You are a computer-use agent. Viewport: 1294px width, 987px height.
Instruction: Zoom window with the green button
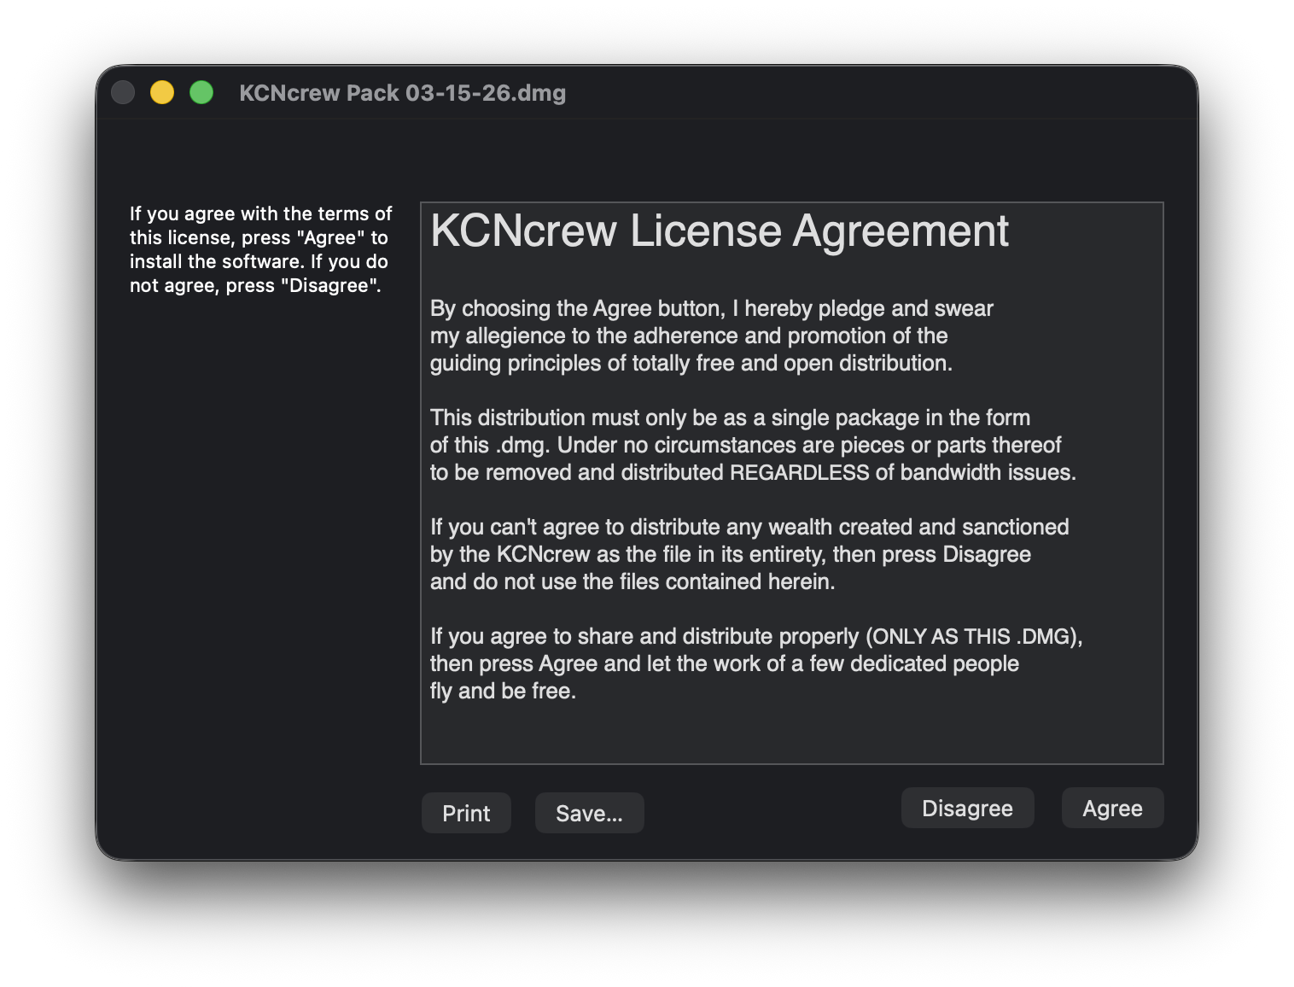click(201, 92)
